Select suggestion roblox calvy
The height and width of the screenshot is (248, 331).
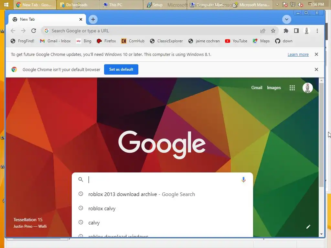[162, 208]
